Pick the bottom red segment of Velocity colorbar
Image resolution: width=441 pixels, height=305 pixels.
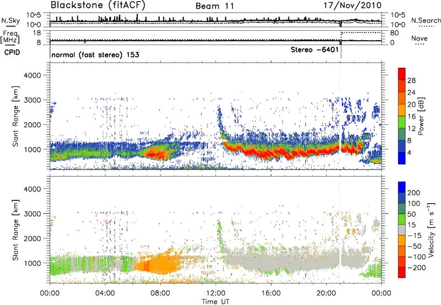402,273
